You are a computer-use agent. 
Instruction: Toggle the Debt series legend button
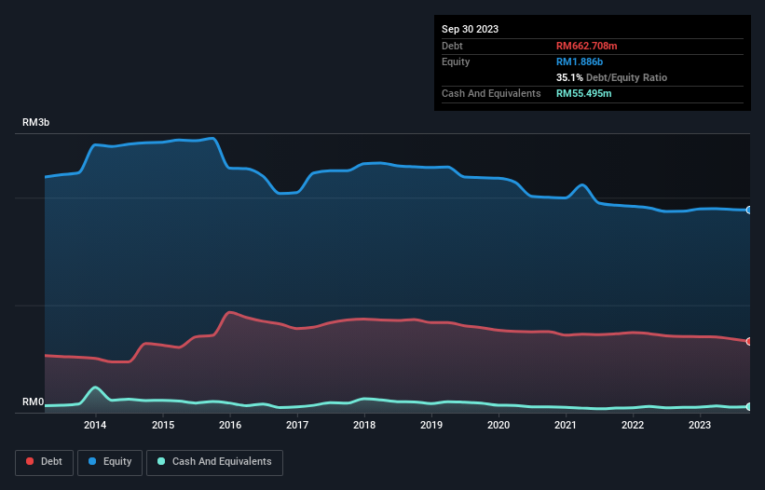point(44,462)
